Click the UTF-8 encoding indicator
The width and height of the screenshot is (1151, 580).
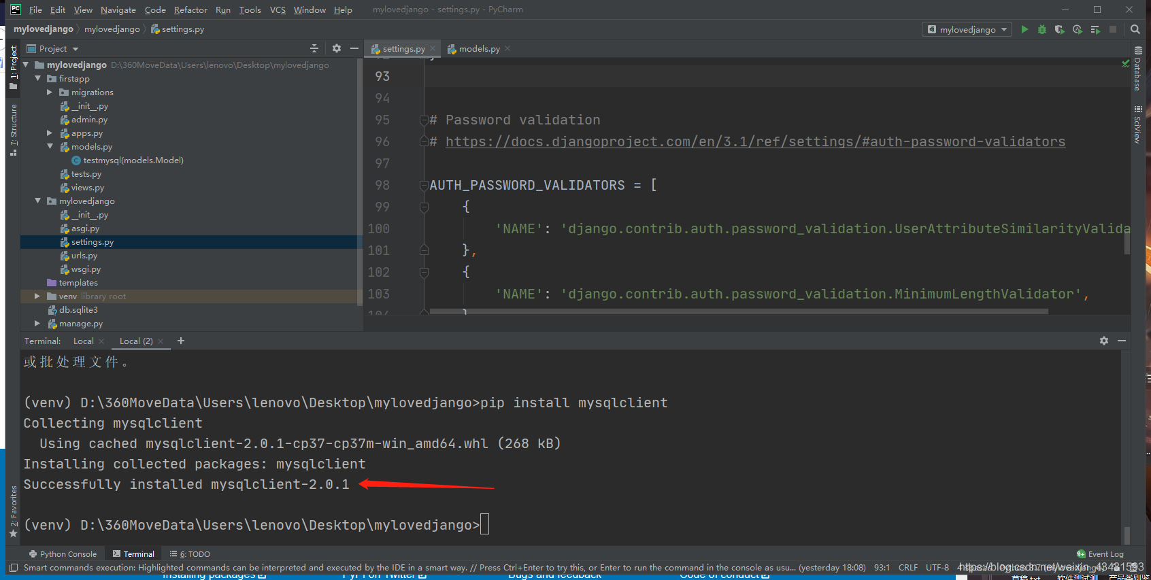(x=937, y=567)
